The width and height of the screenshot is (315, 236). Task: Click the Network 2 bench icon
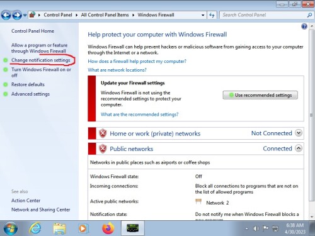198,201
